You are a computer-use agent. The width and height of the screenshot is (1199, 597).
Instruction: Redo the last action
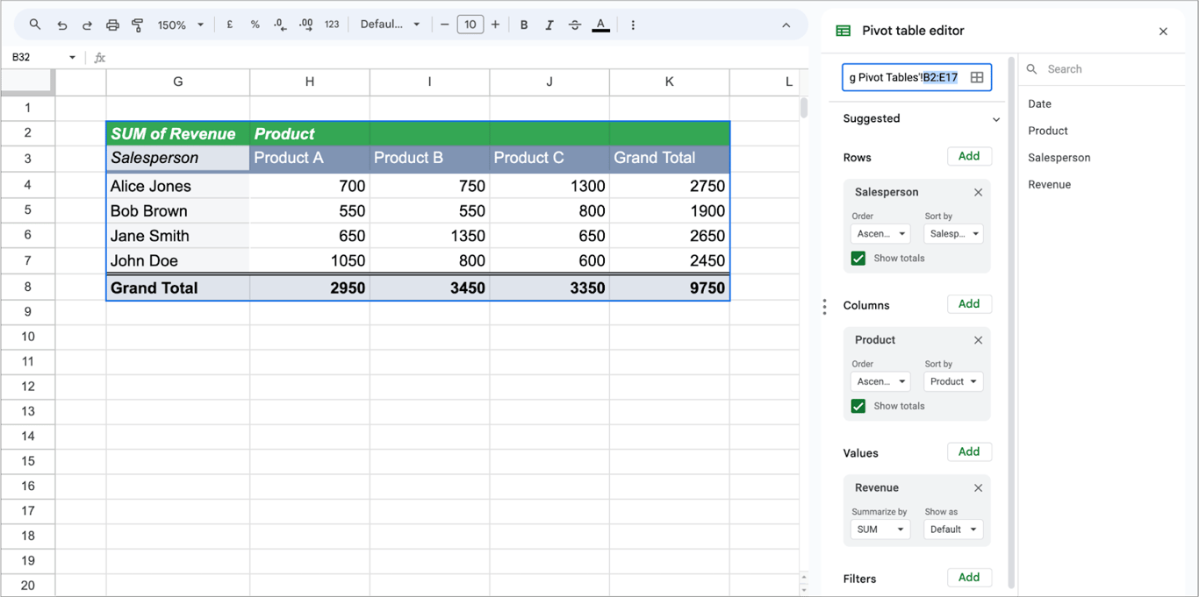point(87,25)
